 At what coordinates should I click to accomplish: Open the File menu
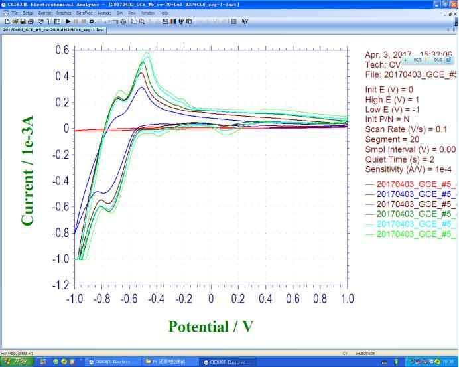(15, 13)
